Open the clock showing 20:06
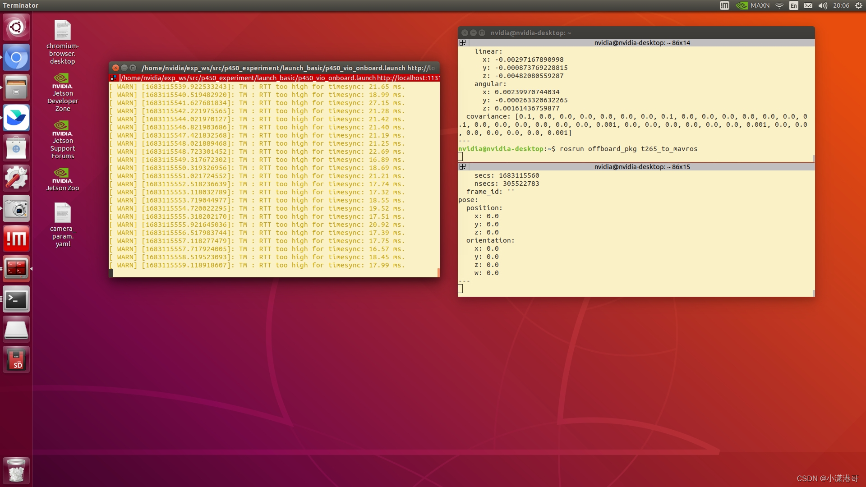The width and height of the screenshot is (866, 487). (x=841, y=5)
